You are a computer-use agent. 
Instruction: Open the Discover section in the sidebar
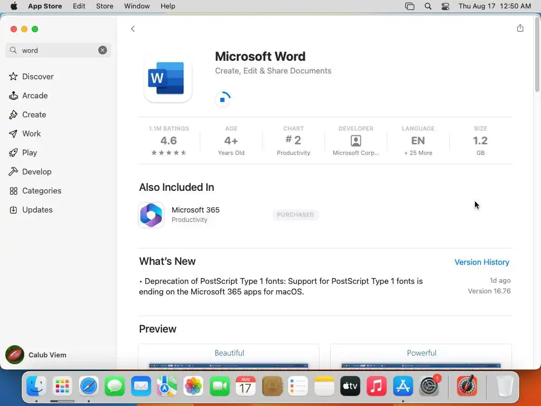pos(31,76)
